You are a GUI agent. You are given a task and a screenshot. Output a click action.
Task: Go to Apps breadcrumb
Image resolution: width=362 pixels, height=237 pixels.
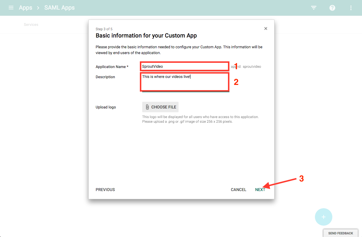[x=26, y=8]
